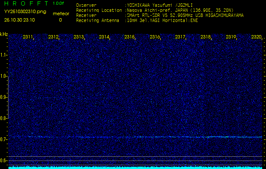Click the 25.10.30 23:10 timestamp
The image size is (266, 169).
tap(19, 20)
